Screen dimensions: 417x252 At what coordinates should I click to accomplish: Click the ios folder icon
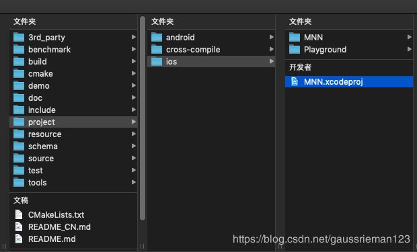pos(157,61)
